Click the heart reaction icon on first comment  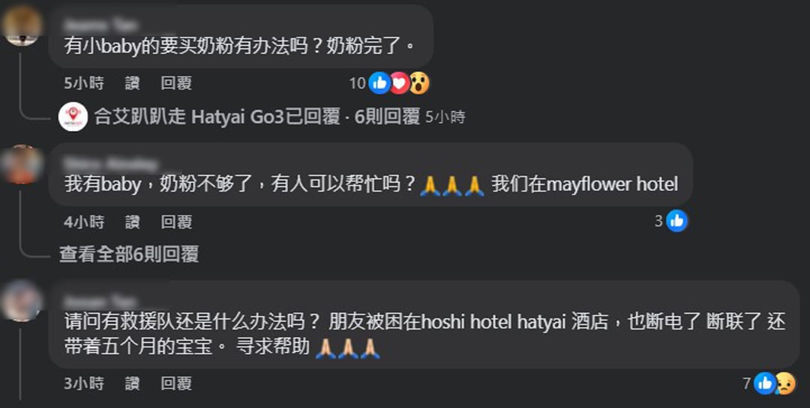click(399, 83)
